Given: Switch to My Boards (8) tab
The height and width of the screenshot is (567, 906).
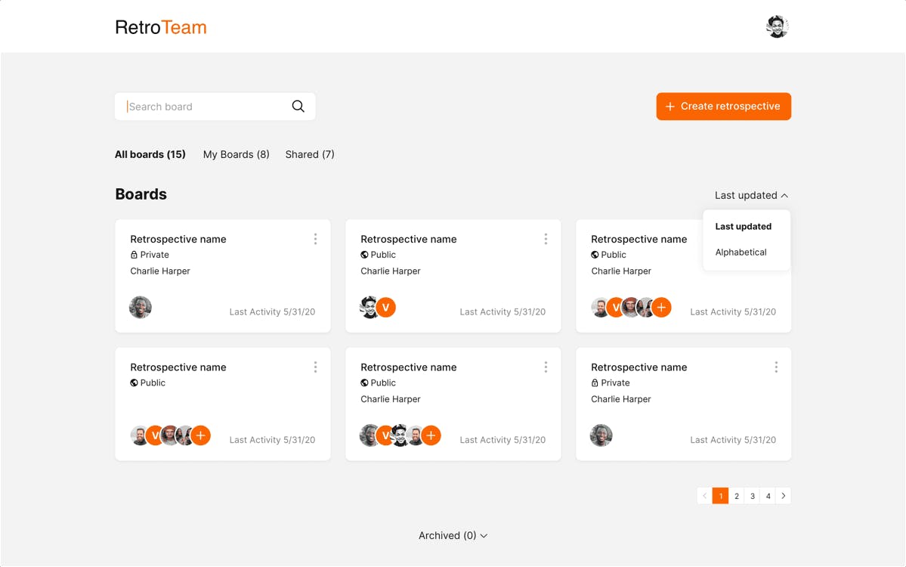Looking at the screenshot, I should 237,154.
